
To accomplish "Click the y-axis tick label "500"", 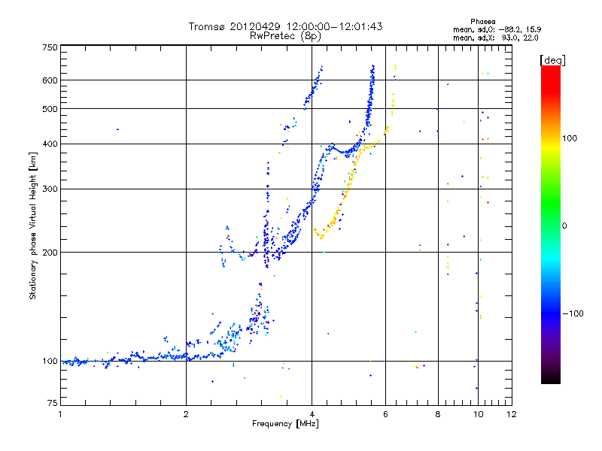I will pos(50,108).
